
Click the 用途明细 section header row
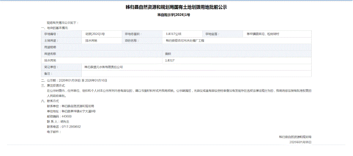click(x=50, y=47)
